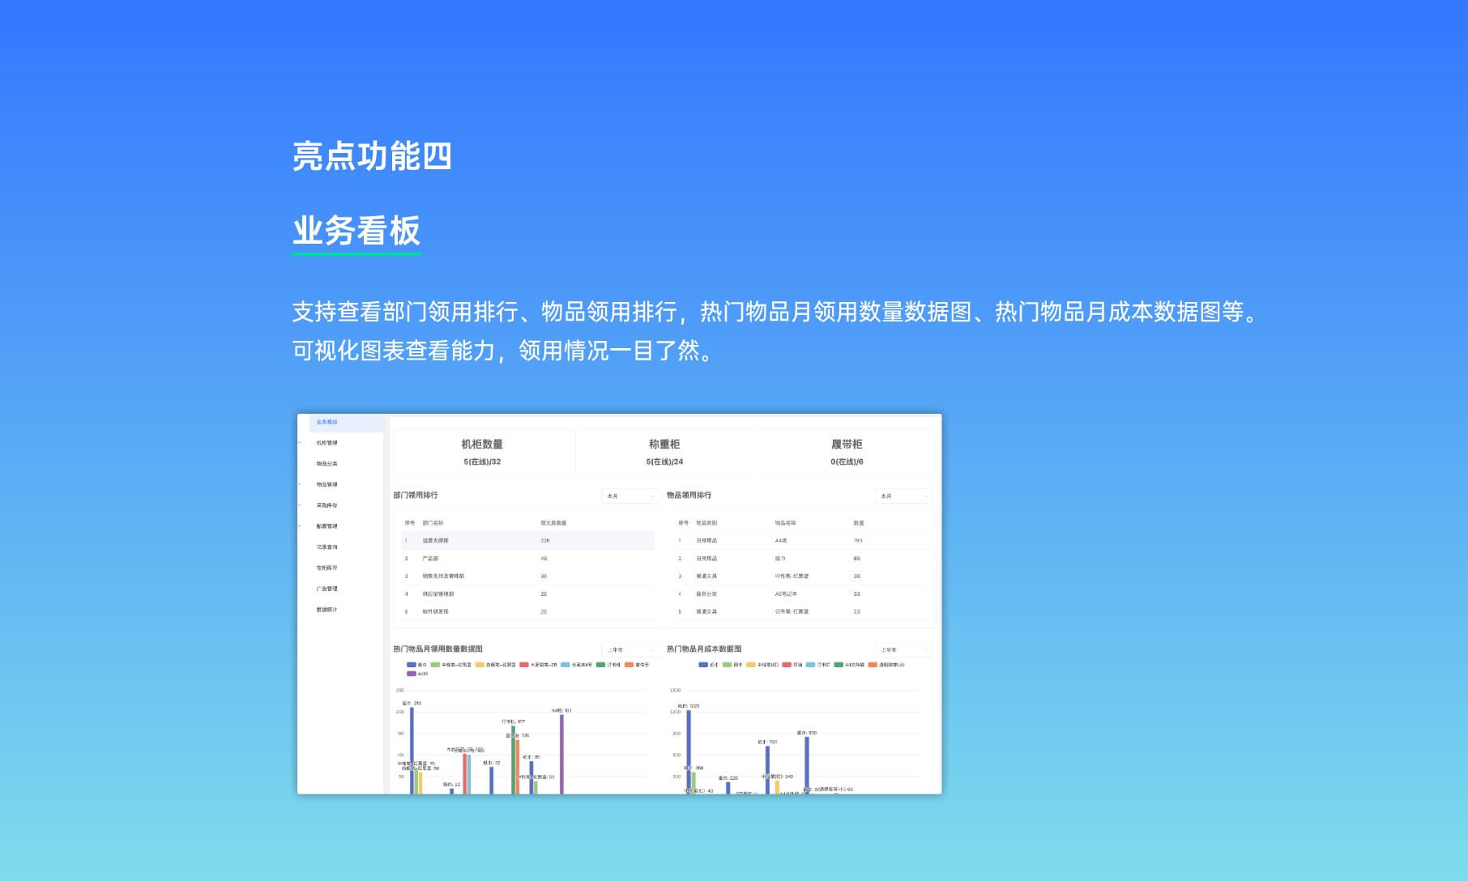The image size is (1468, 881).
Task: Open period dropdown of 热门物品月成本数据图
Action: pyautogui.click(x=903, y=650)
